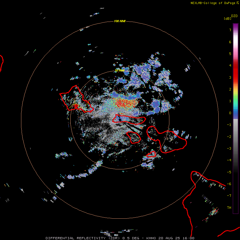The width and height of the screenshot is (240, 240).
Task: Click the -1 dB scale value
Action: point(229,125)
